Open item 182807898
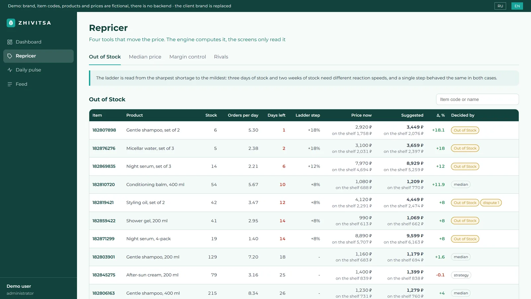This screenshot has height=299, width=531. point(104,130)
